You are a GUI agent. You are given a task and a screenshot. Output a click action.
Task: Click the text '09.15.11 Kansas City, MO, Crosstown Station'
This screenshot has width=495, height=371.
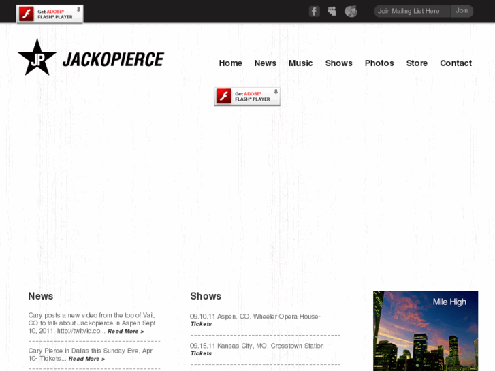tap(257, 346)
